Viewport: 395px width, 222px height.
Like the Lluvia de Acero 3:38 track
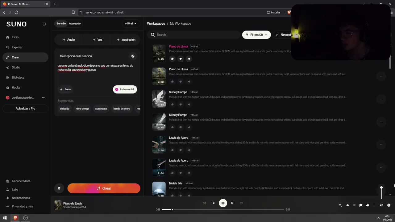pos(173,150)
